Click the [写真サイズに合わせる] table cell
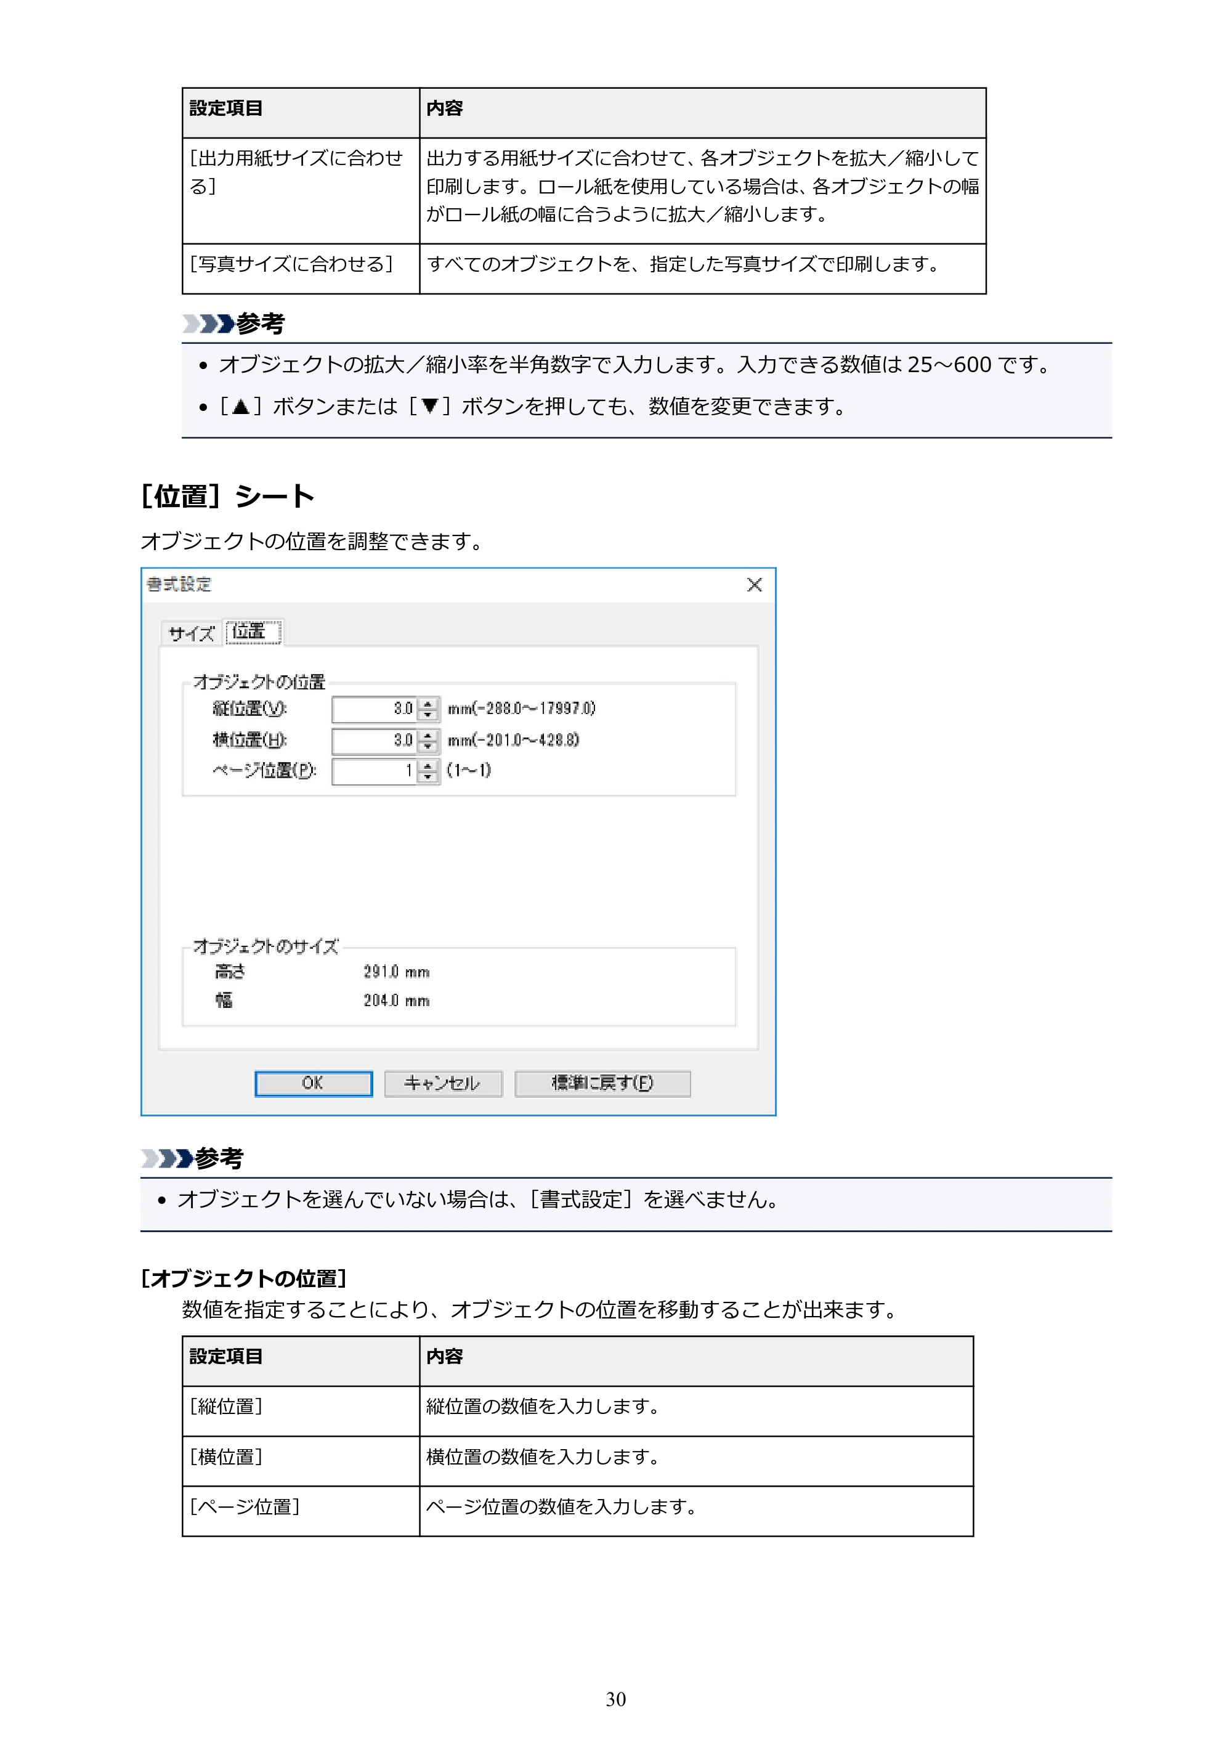 point(301,269)
